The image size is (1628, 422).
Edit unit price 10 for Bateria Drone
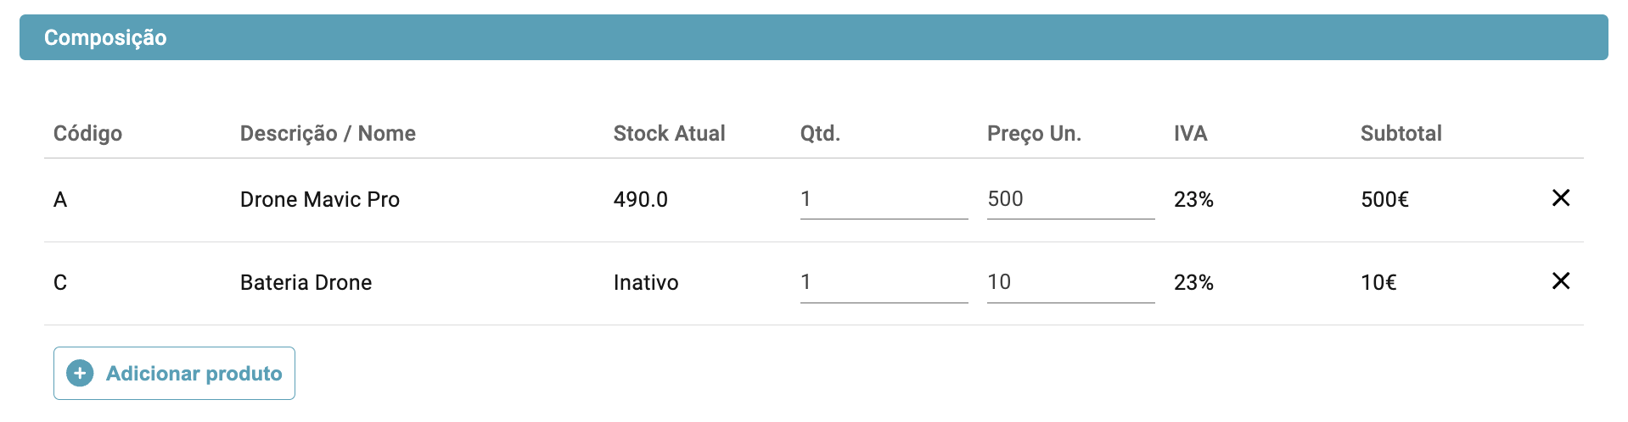pos(1070,282)
